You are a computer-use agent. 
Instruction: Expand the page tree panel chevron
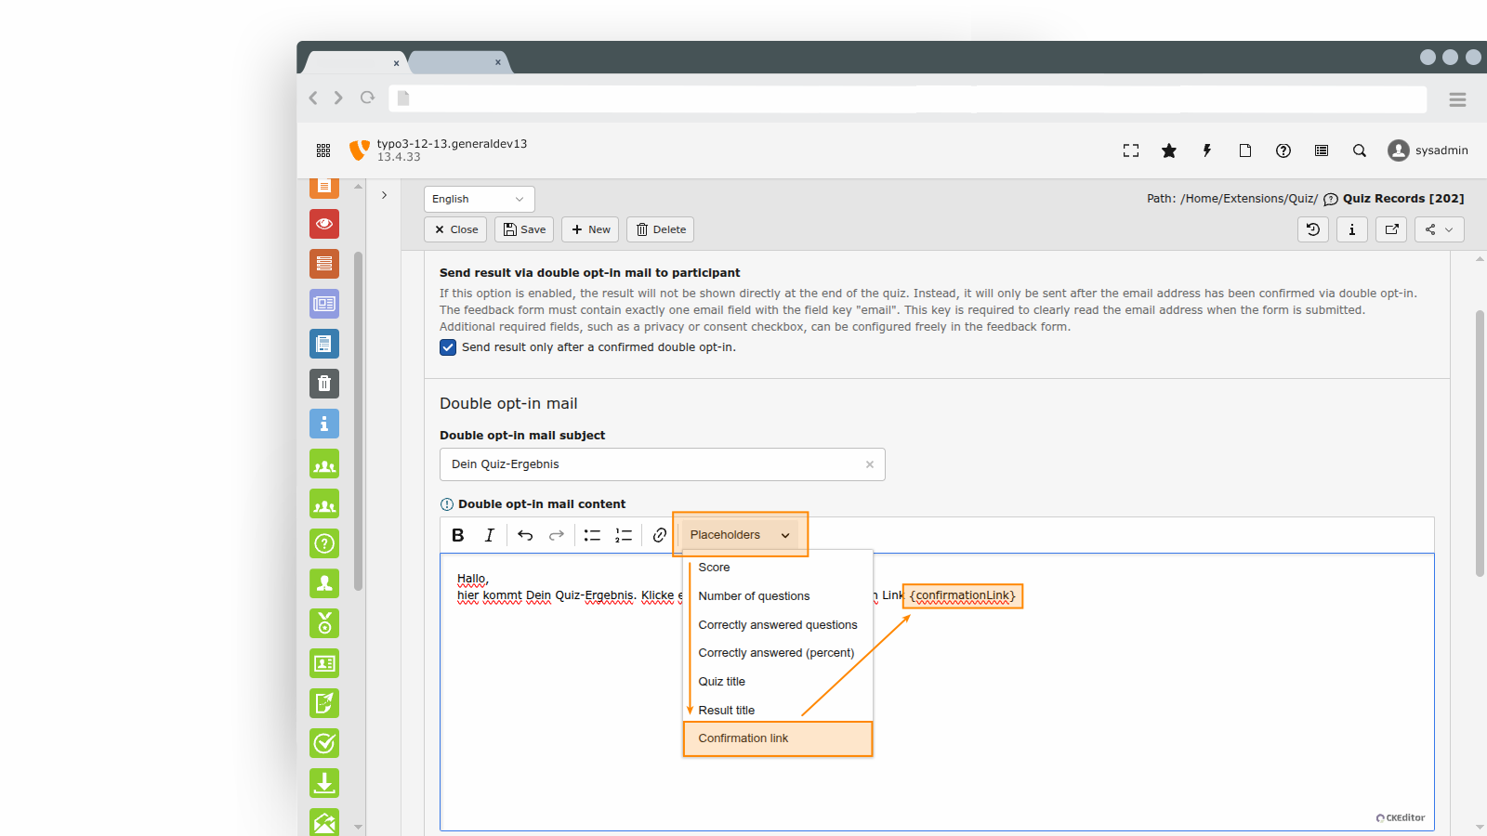click(384, 195)
